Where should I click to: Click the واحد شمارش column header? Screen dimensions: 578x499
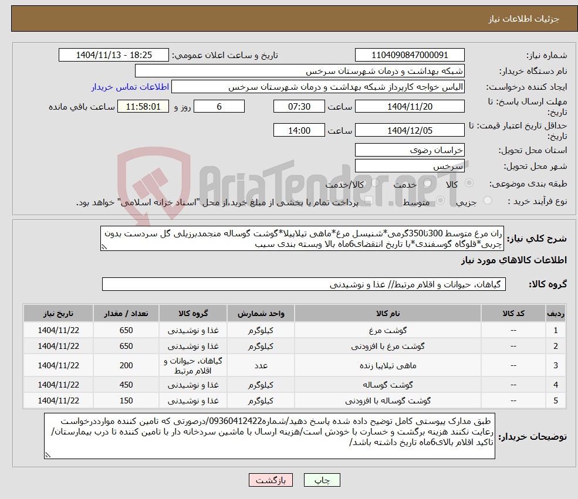tap(261, 313)
